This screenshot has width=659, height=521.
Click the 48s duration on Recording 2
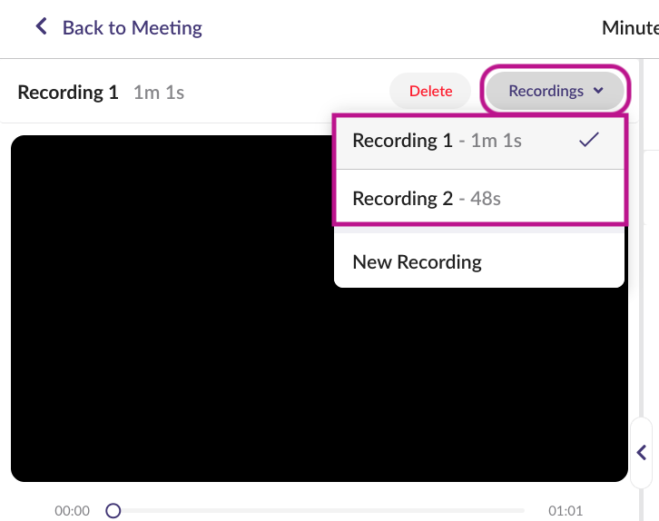485,199
